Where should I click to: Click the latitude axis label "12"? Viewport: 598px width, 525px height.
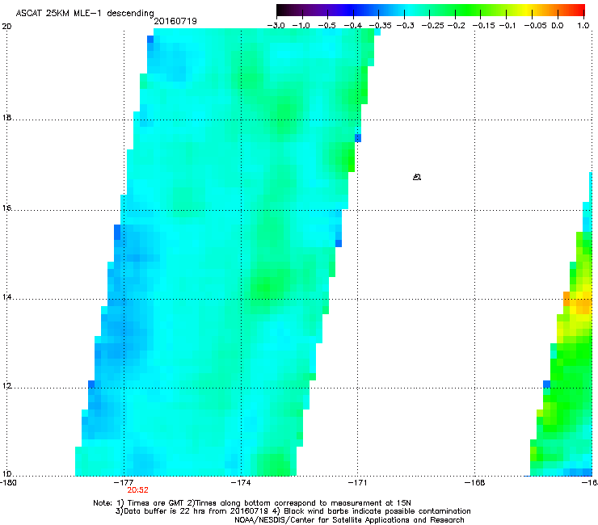point(6,386)
